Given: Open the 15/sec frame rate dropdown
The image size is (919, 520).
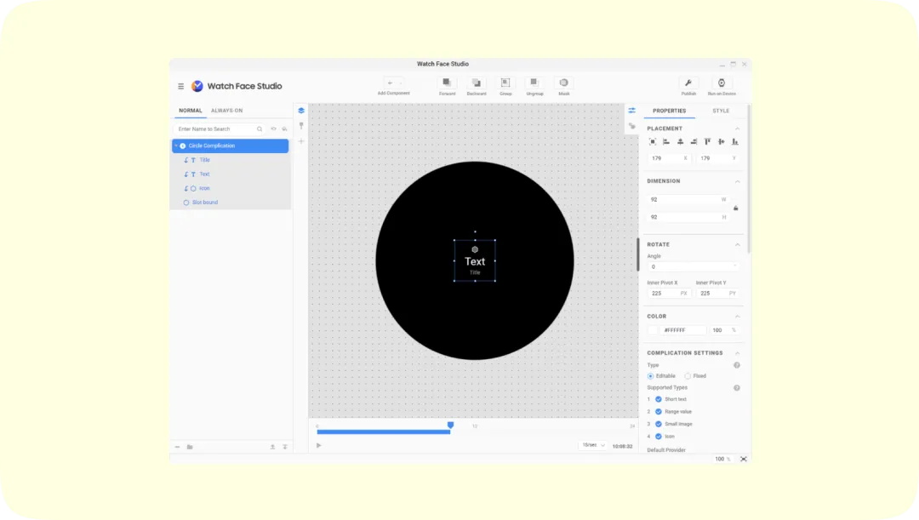Looking at the screenshot, I should (593, 446).
